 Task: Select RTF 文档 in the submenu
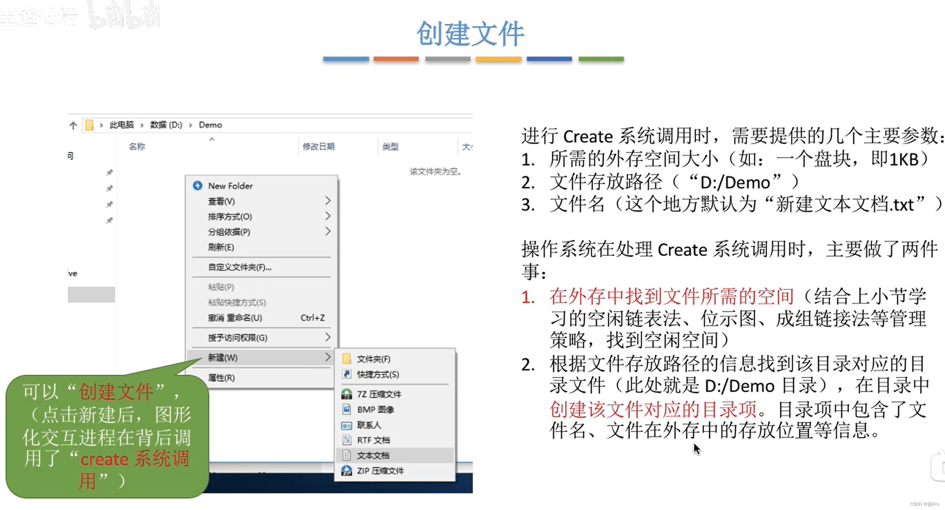[x=395, y=440]
